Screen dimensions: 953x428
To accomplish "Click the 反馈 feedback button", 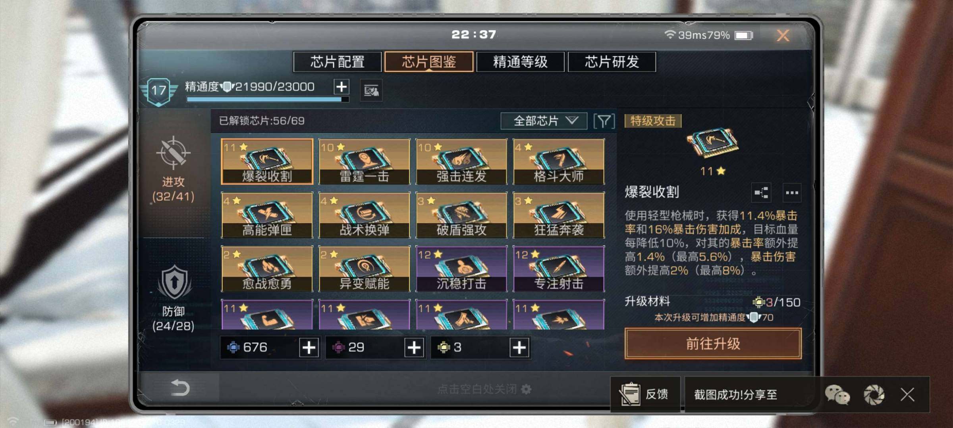I will pyautogui.click(x=645, y=394).
